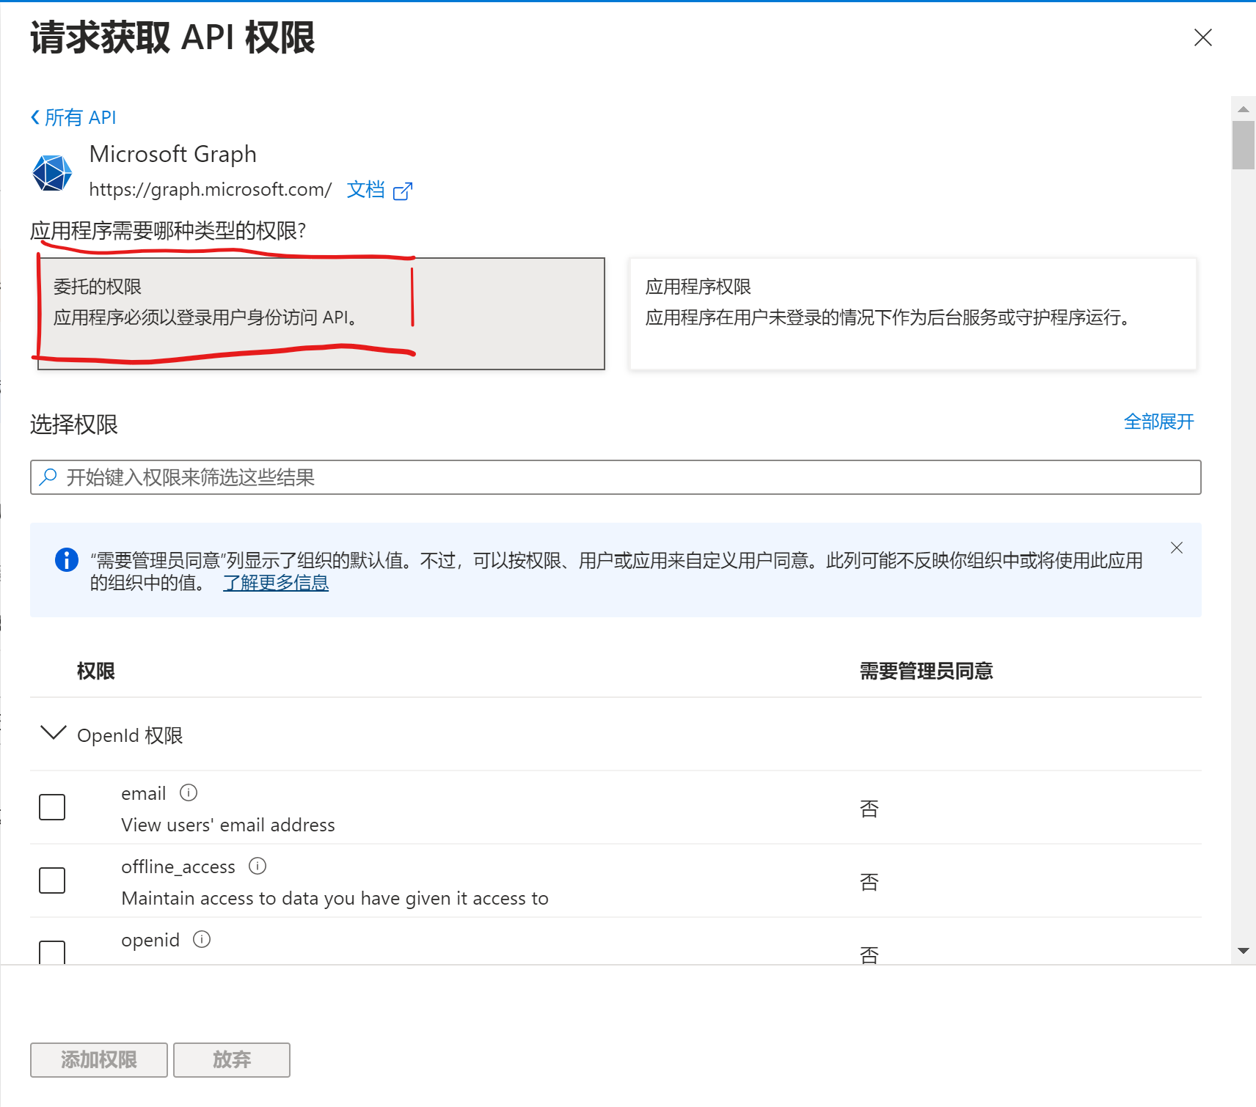Check the openid permission checkbox
The height and width of the screenshot is (1107, 1256).
pyautogui.click(x=52, y=952)
